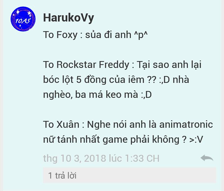This screenshot has width=224, height=191.
Task: Click the ":,D" emoticon after "keo mà"
Action: coord(146,95)
